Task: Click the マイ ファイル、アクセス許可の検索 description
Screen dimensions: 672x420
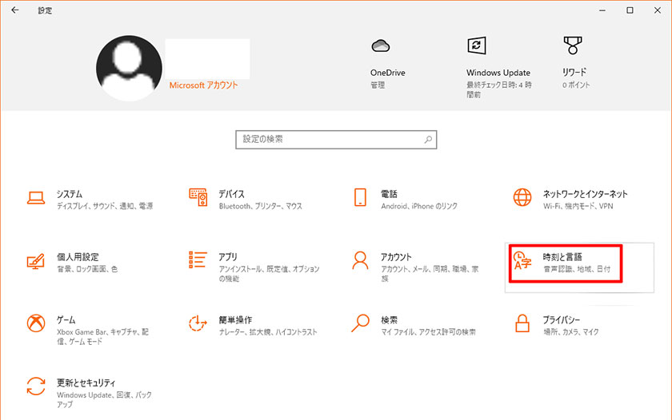Action: point(428,332)
